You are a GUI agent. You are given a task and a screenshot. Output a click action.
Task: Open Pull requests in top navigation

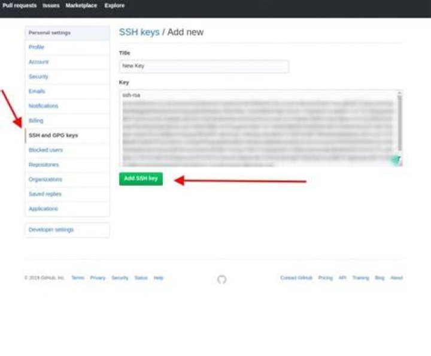pos(20,5)
